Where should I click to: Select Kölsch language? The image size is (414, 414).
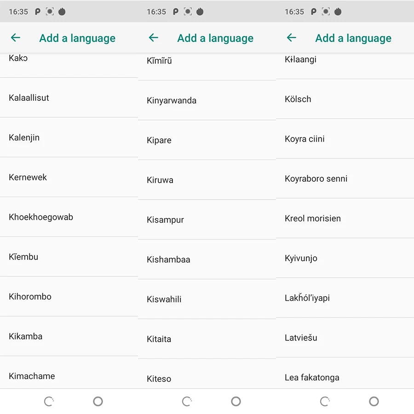345,99
